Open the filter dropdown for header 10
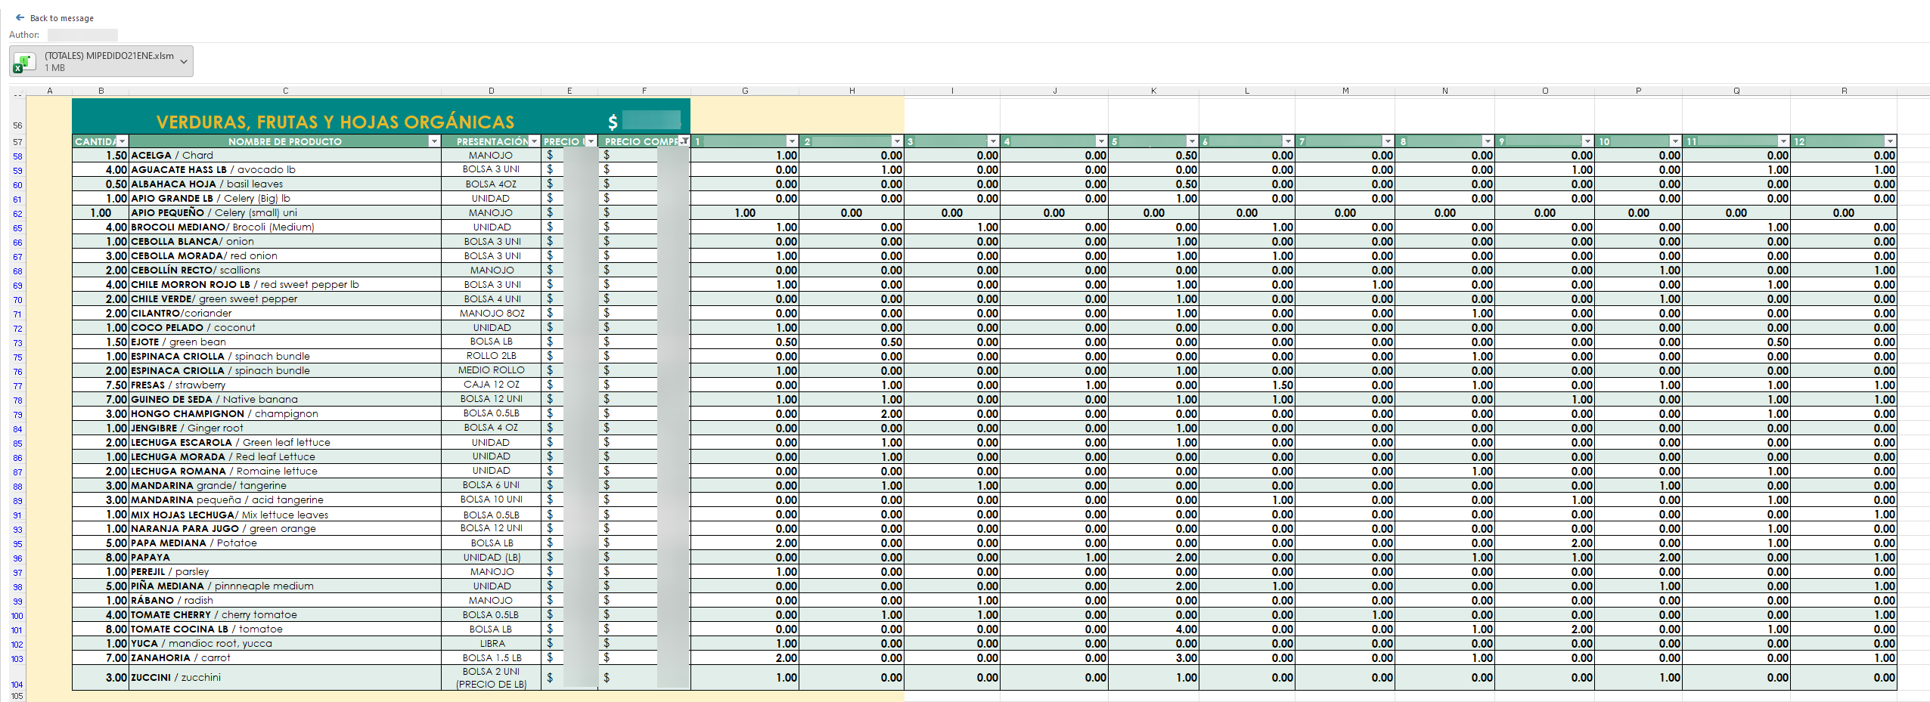Viewport: 1930px width, 702px height. pyautogui.click(x=1675, y=141)
